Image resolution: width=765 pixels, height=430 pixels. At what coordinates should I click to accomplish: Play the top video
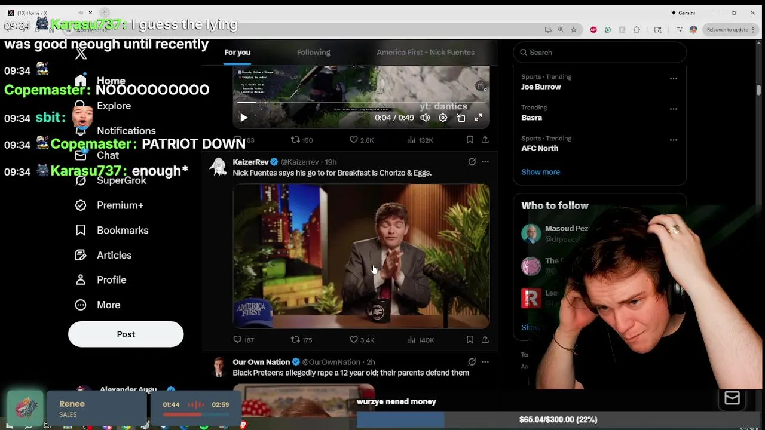click(x=244, y=118)
